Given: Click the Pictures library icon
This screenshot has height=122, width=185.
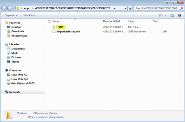Looking at the screenshot, I should pos(9,57).
